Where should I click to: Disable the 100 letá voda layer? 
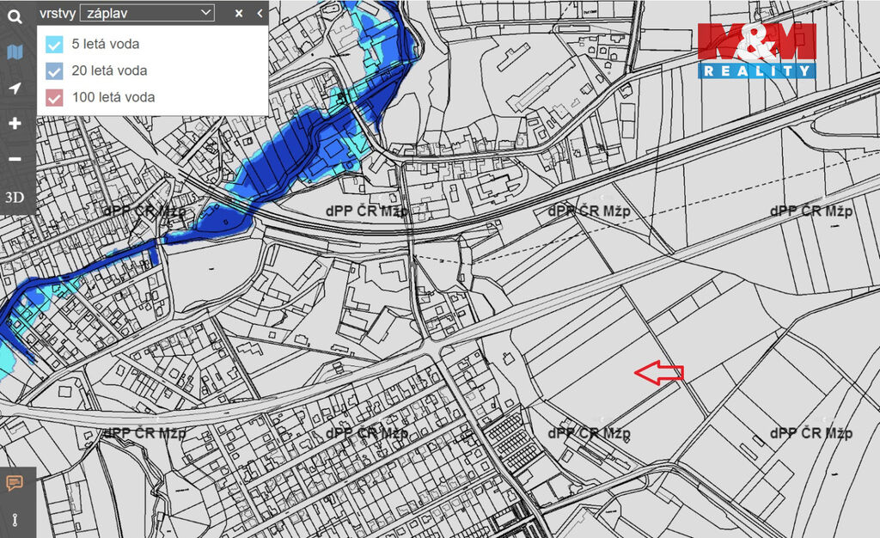pyautogui.click(x=55, y=97)
